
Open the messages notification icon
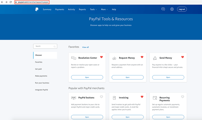163,9
